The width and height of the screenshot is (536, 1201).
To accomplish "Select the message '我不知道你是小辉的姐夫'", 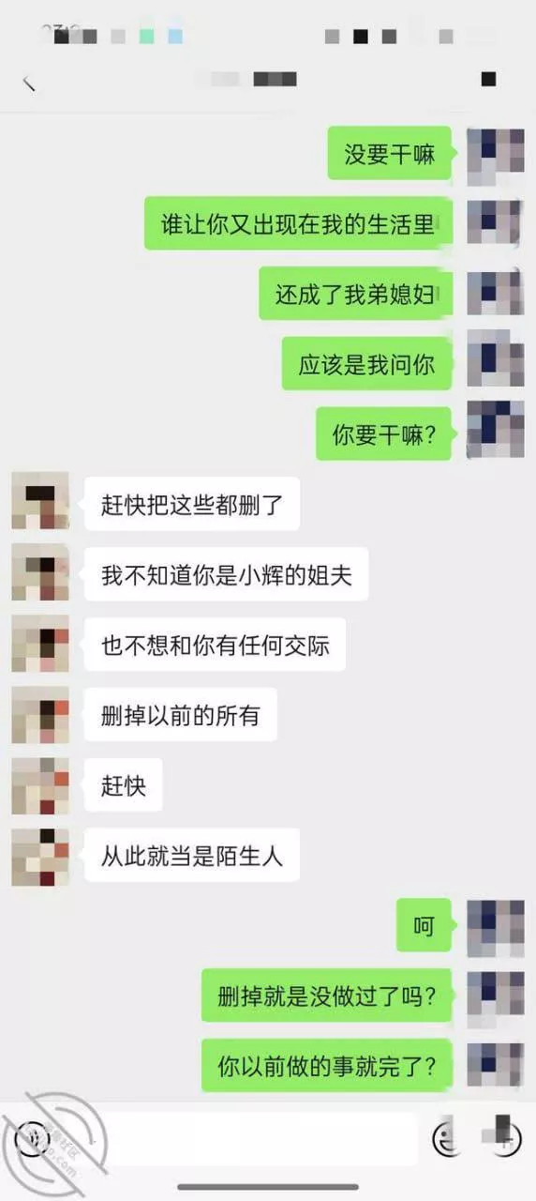I will pyautogui.click(x=227, y=574).
